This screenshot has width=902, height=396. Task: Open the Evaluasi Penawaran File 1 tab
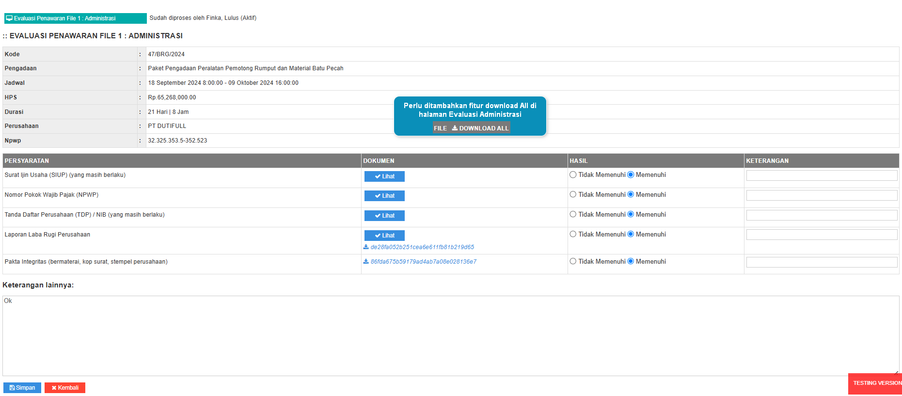(x=75, y=18)
